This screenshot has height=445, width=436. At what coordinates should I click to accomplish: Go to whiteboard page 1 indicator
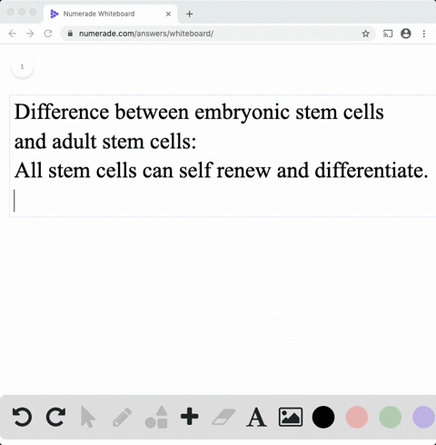22,66
